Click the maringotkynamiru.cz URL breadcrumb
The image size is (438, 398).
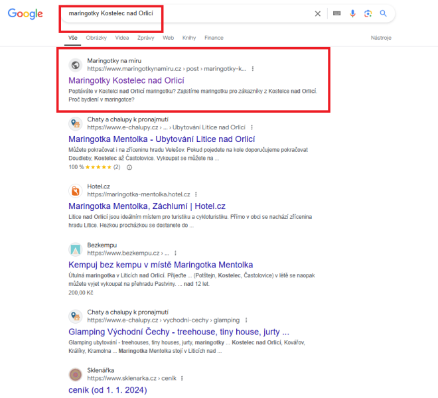point(167,69)
